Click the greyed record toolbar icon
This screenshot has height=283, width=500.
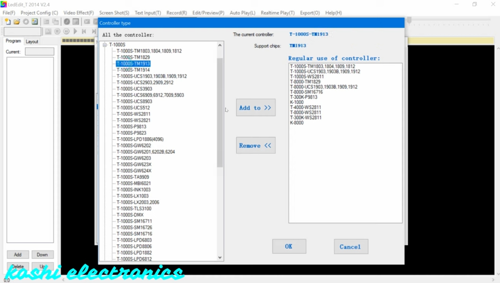click(x=96, y=22)
